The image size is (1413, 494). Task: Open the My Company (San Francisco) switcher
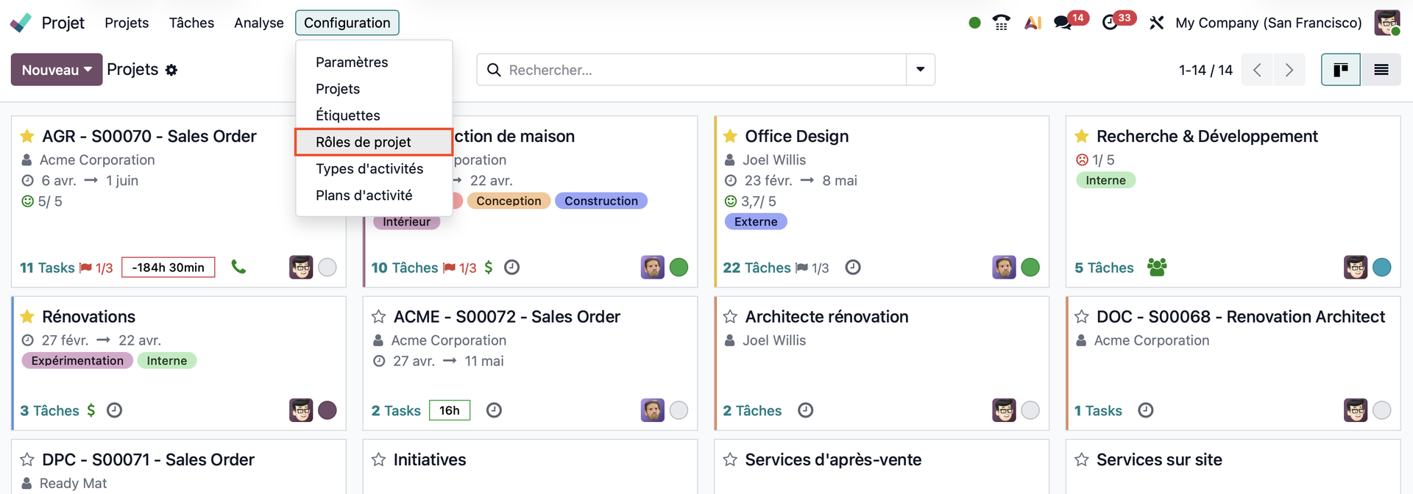pyautogui.click(x=1268, y=23)
